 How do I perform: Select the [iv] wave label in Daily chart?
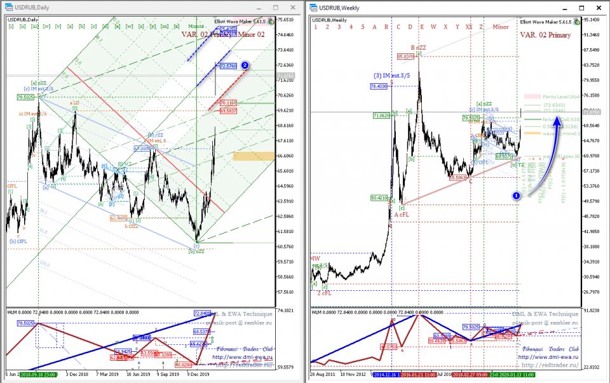46,27
